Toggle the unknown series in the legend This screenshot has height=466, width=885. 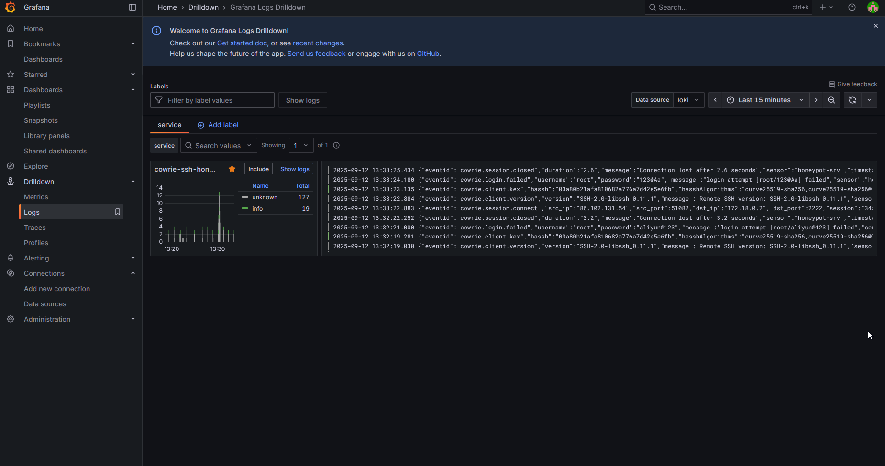click(x=265, y=197)
